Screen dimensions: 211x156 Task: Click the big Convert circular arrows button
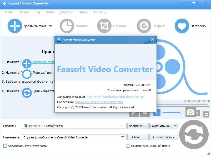pos(194,135)
